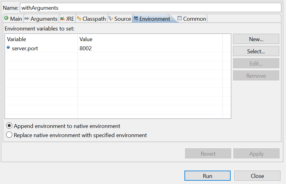Select the 8002 value cell
Screen dimensions: 286x184
(x=150, y=48)
